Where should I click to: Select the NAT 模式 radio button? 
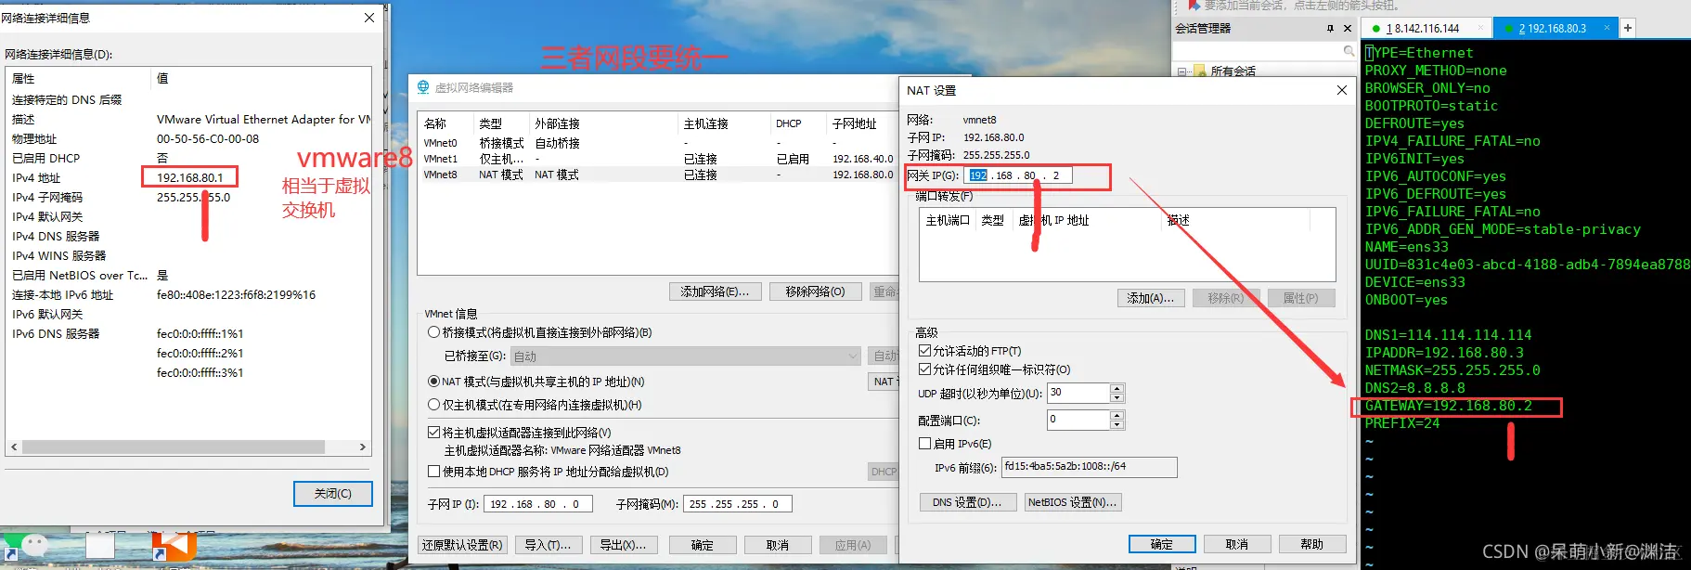coord(433,382)
